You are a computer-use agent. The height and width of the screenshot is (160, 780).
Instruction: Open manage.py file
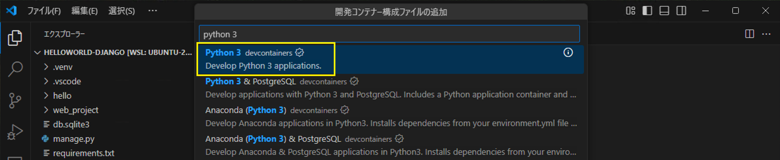[x=74, y=139]
